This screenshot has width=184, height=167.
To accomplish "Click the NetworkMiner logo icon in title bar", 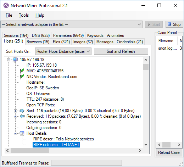I will coord(6,6).
